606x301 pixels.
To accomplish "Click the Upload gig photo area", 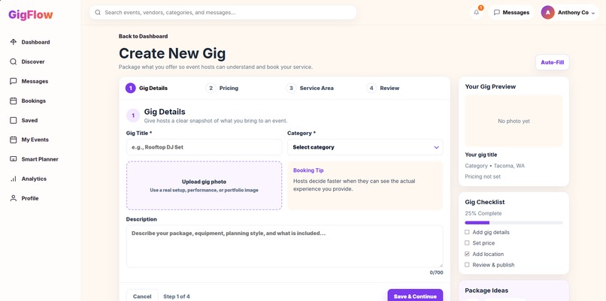I will [x=204, y=185].
